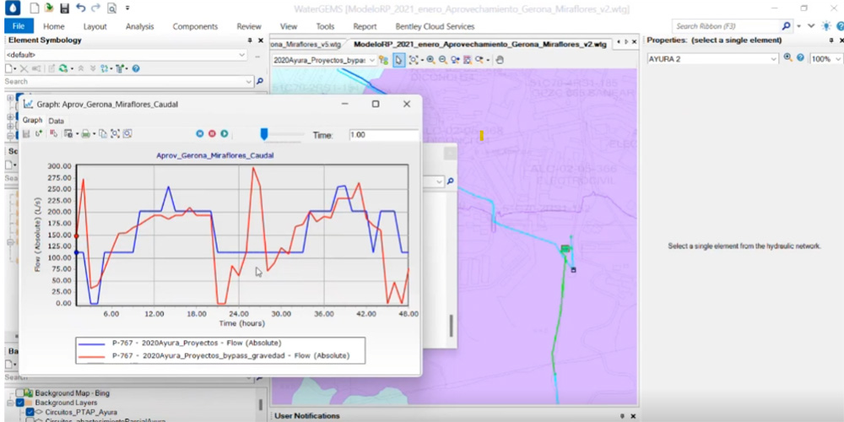Image resolution: width=844 pixels, height=422 pixels.
Task: Click Add to graph icon in Graph toolbar
Action: tap(39, 133)
